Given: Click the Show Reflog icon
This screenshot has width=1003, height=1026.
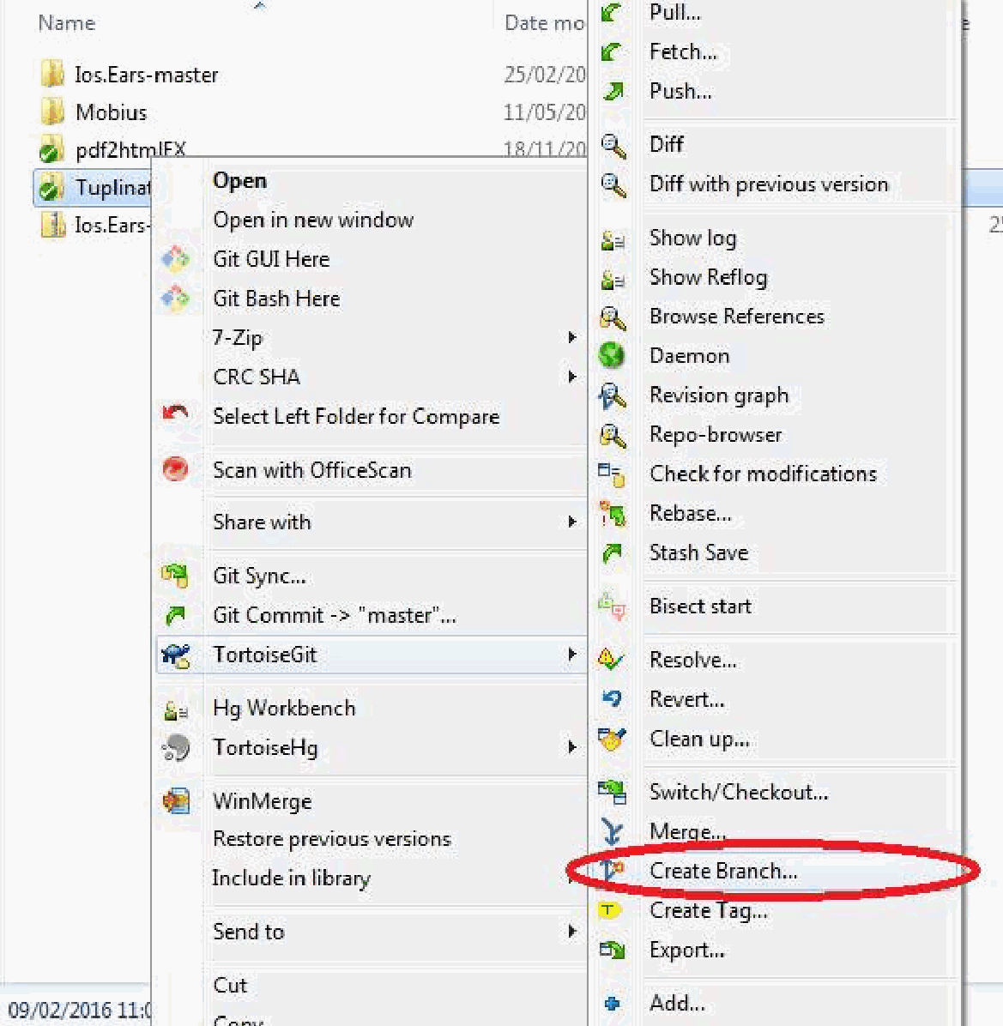Looking at the screenshot, I should pyautogui.click(x=613, y=280).
